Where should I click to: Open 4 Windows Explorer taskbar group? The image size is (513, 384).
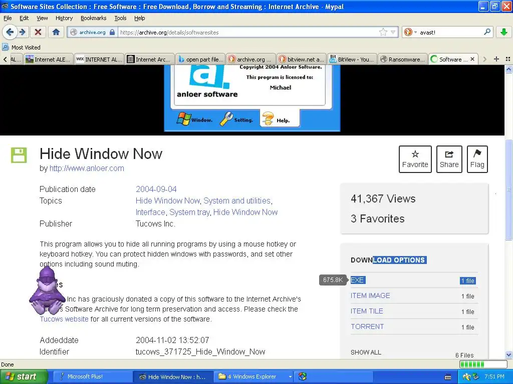pyautogui.click(x=254, y=376)
